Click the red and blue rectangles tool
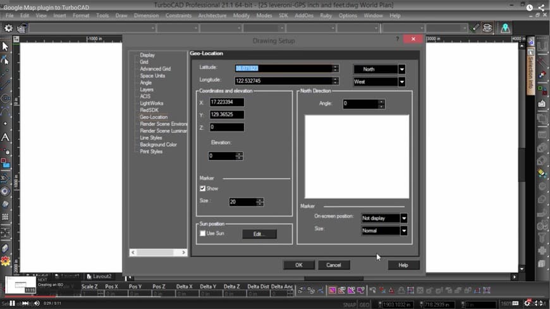The height and width of the screenshot is (309, 550). 5,163
